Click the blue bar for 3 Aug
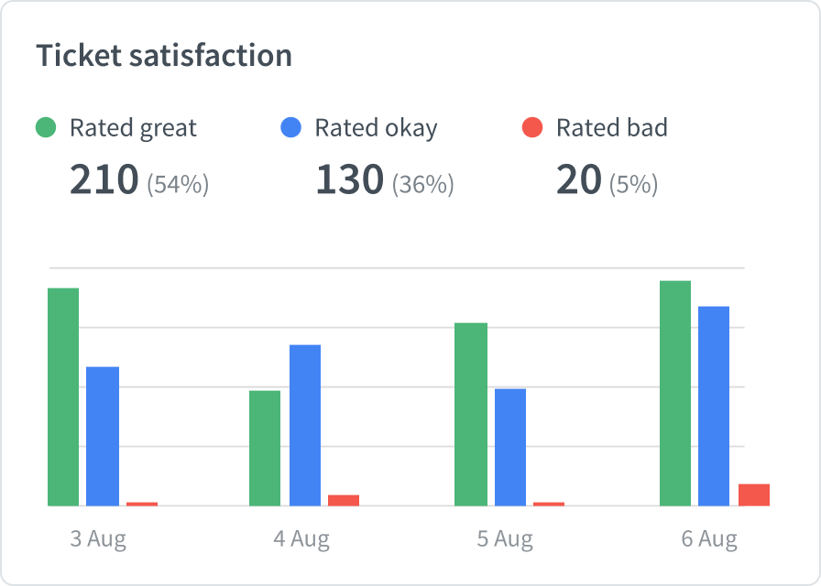821x586 pixels. [x=103, y=436]
